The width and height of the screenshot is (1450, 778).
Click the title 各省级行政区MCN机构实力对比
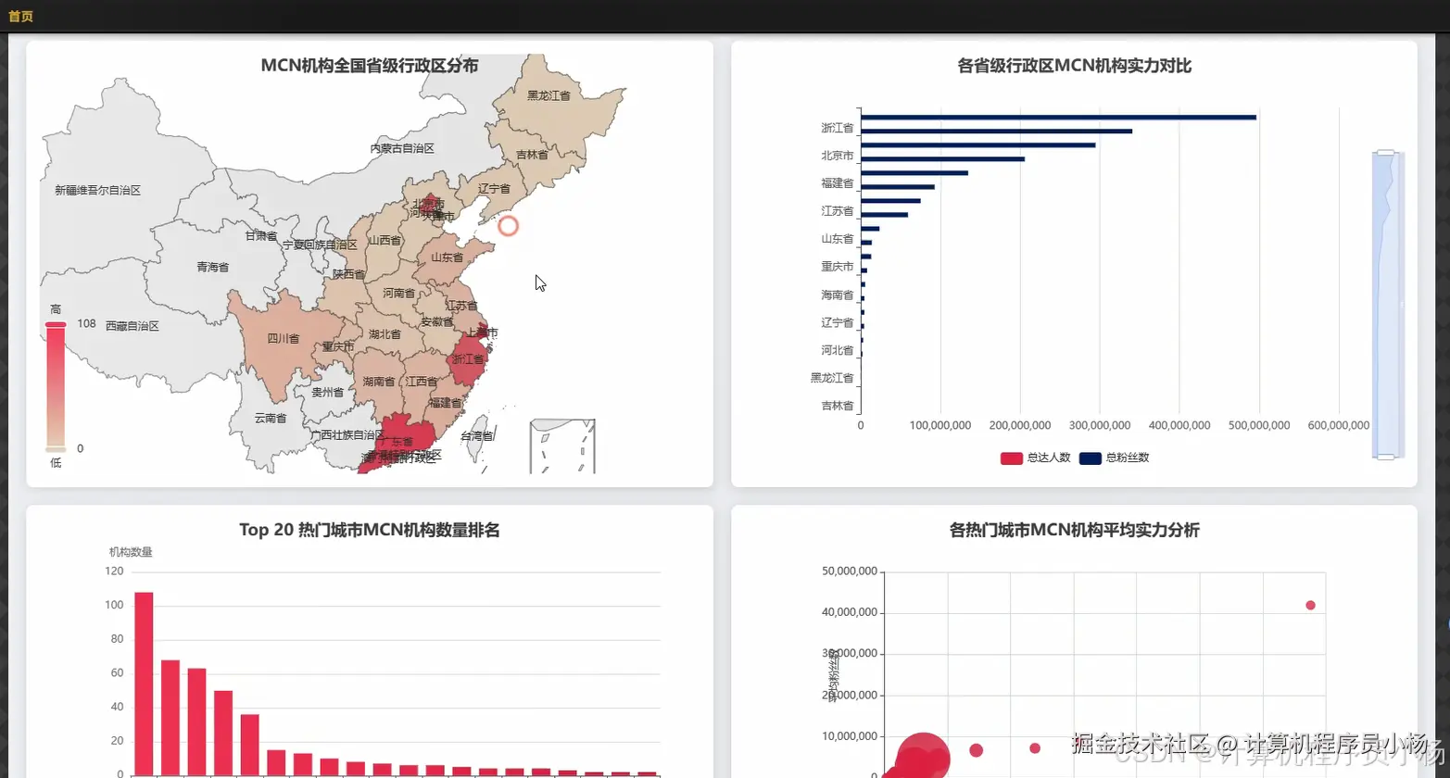[x=1074, y=66]
